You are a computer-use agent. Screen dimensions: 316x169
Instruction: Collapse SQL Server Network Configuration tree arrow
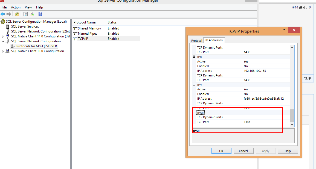(x=3, y=41)
